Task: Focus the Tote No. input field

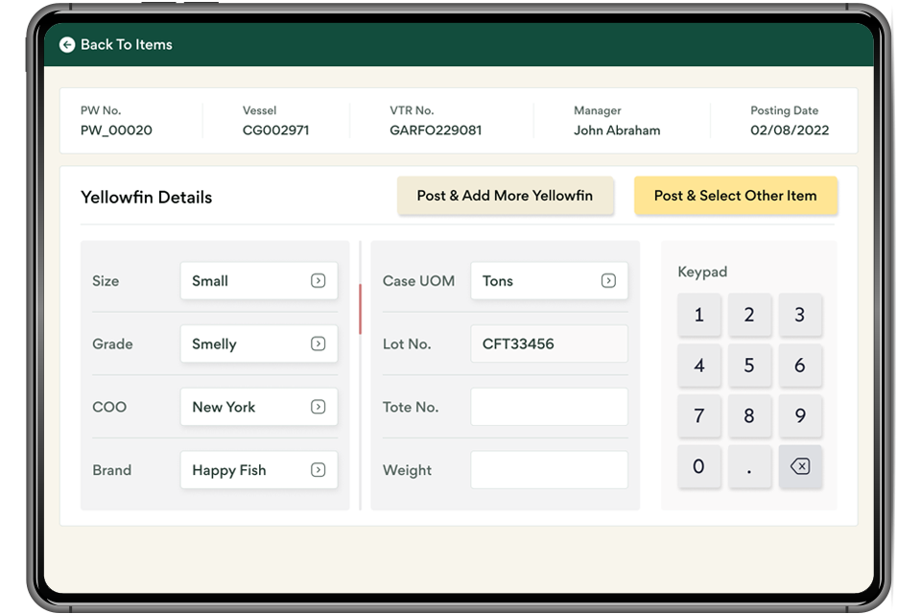Action: 549,407
